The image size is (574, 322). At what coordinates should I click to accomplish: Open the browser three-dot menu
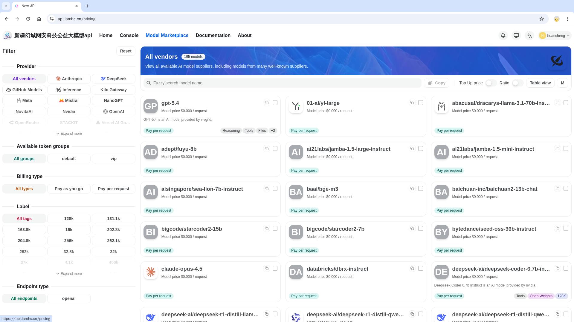point(567,19)
